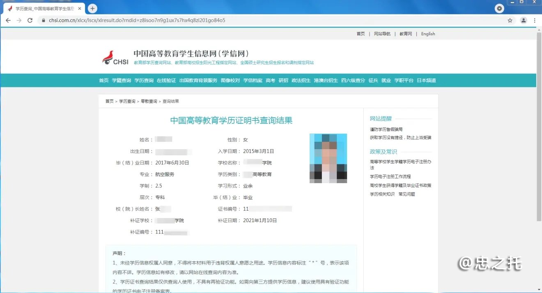Open 常见问题 link
Screen dimensions: 542x293
tap(406, 194)
